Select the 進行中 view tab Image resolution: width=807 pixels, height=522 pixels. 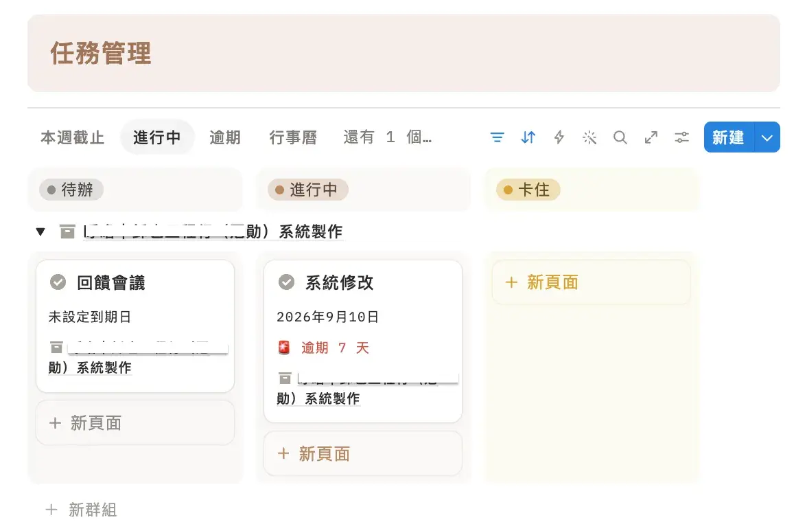click(157, 137)
